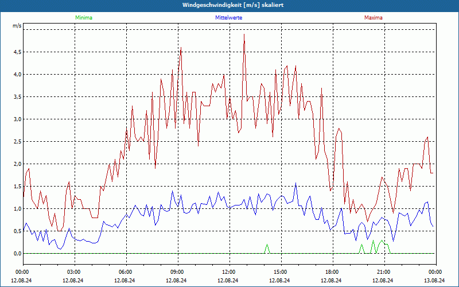The width and height of the screenshot is (459, 287).
Task: Click the blue Mittelwerte legend label
Action: 228,18
